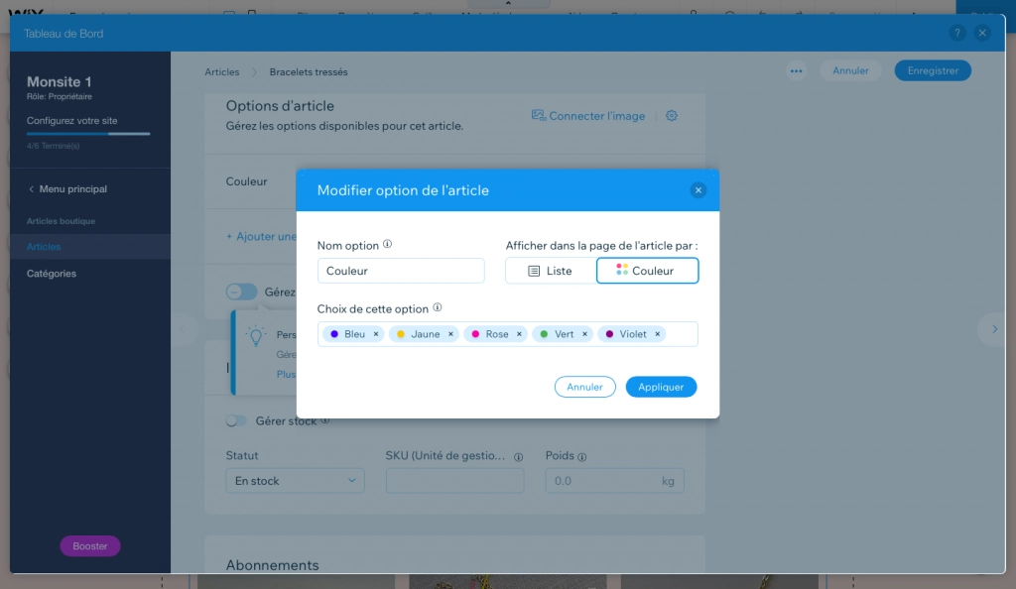
Task: Remove the Vert color choice
Action: [x=584, y=334]
